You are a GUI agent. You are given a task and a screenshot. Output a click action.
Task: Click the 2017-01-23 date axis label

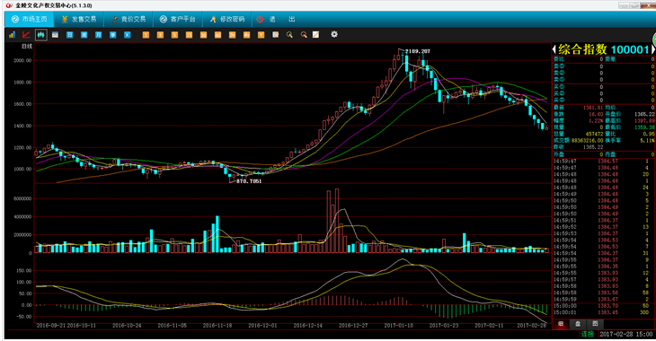[x=443, y=325]
